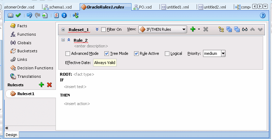Switch to untitled1.xml tab
This screenshot has width=272, height=139.
pyautogui.click(x=175, y=7)
